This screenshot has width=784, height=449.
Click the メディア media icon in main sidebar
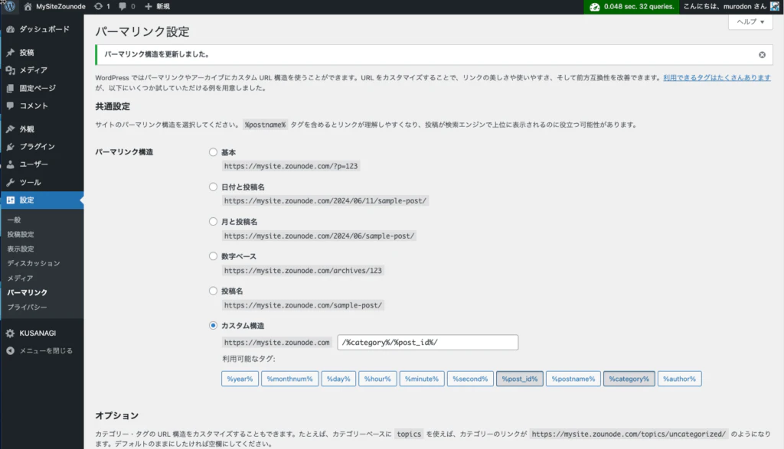point(11,70)
